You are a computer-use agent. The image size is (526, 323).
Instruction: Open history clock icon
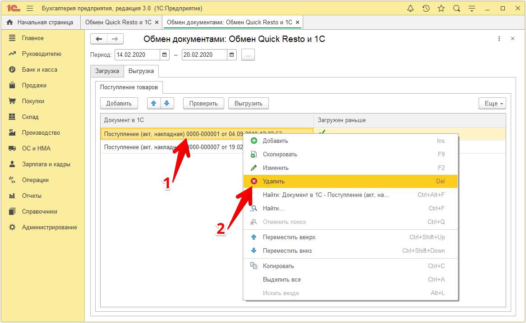coord(426,9)
